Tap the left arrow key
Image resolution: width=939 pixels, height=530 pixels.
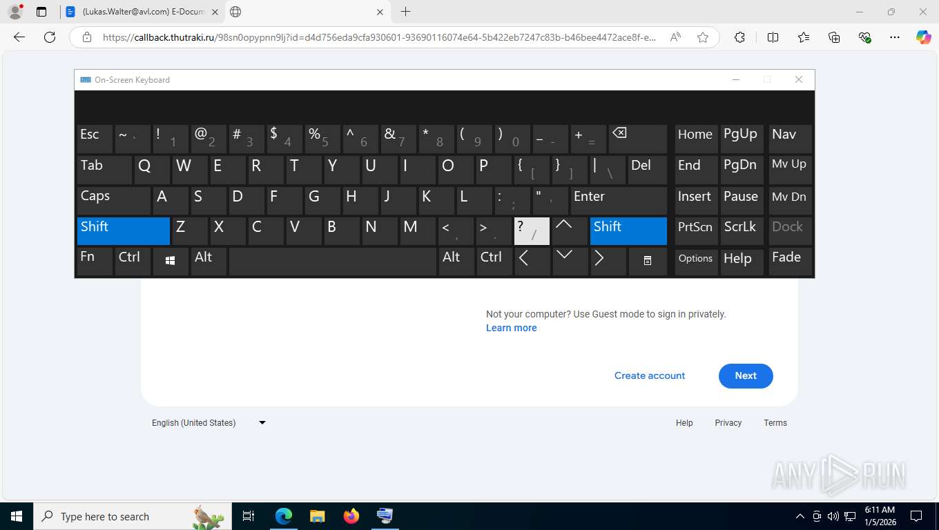532,261
